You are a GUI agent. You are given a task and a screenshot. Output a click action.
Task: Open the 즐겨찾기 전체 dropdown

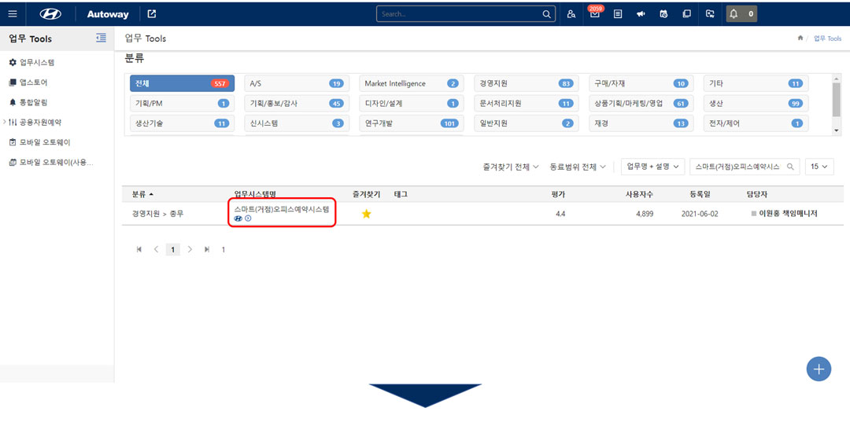(x=511, y=167)
